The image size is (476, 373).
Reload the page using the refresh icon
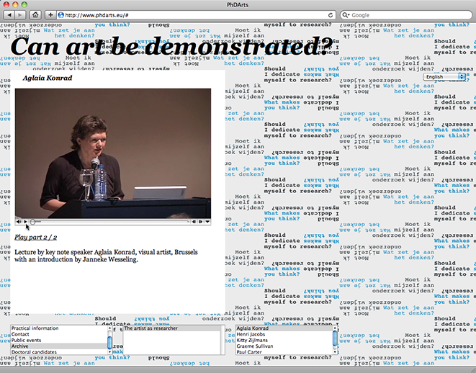tap(331, 14)
